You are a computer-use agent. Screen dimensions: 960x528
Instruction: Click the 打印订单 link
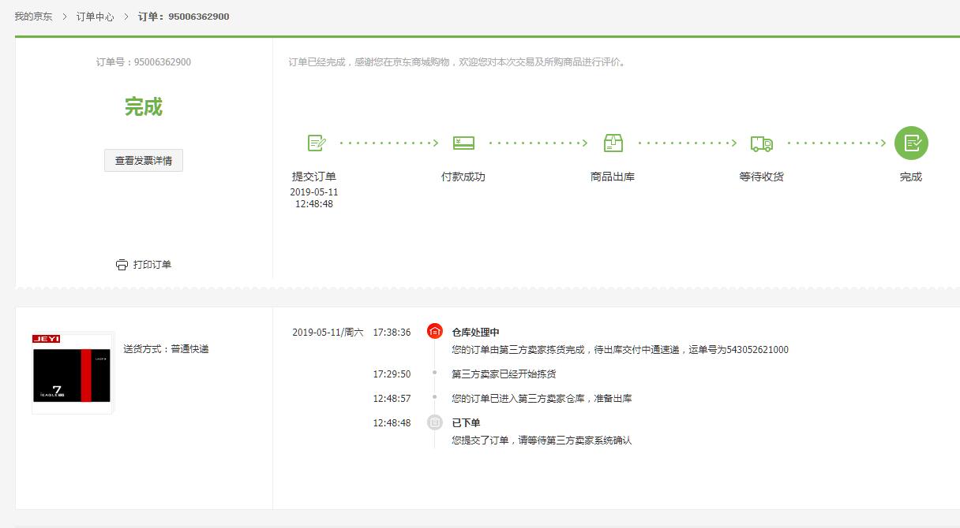pyautogui.click(x=152, y=265)
